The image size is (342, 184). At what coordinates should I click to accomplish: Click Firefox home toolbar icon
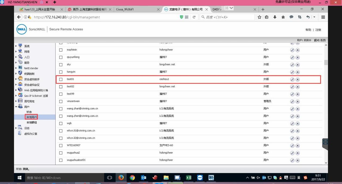(x=283, y=17)
